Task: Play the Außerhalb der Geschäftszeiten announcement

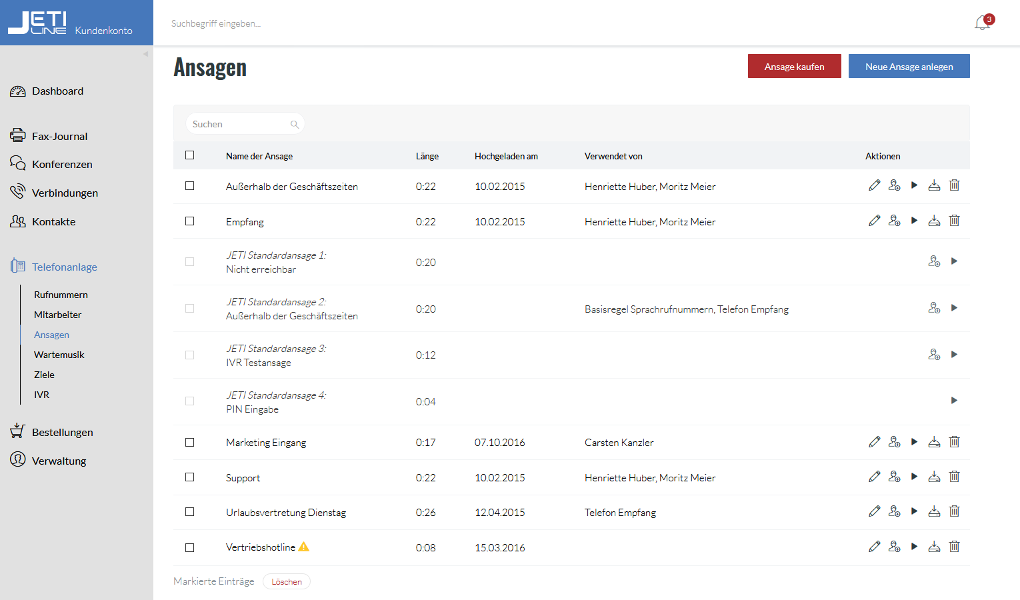Action: (915, 185)
